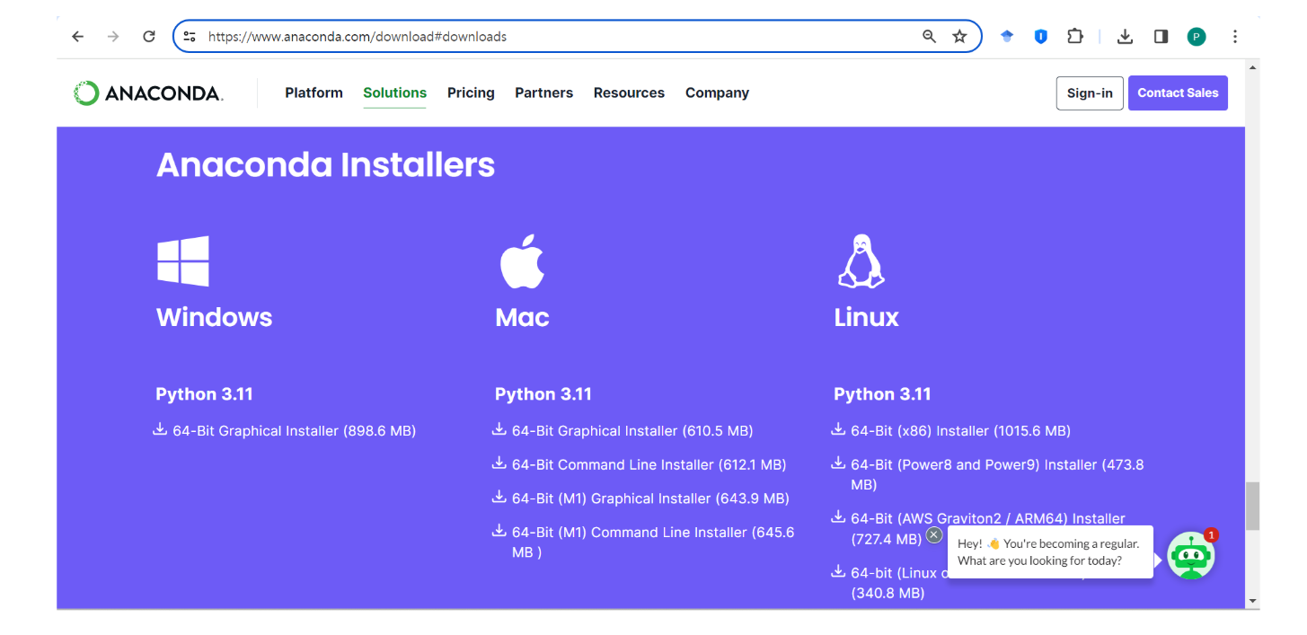
Task: Click download icon beside M1 Command Line Installer
Action: pyautogui.click(x=499, y=531)
